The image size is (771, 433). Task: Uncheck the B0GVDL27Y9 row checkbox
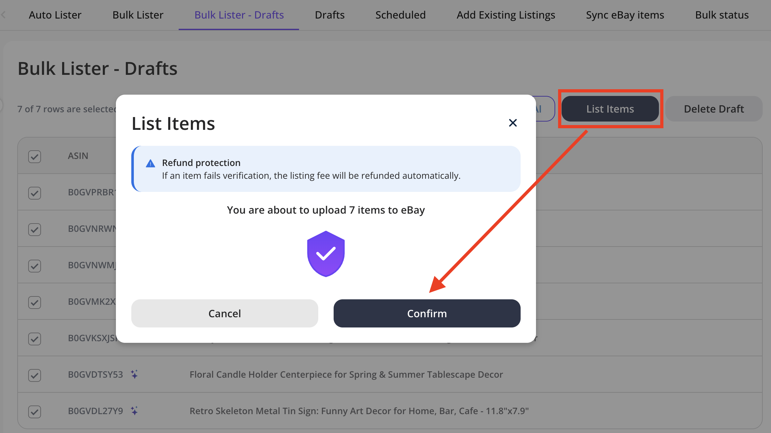tap(35, 412)
